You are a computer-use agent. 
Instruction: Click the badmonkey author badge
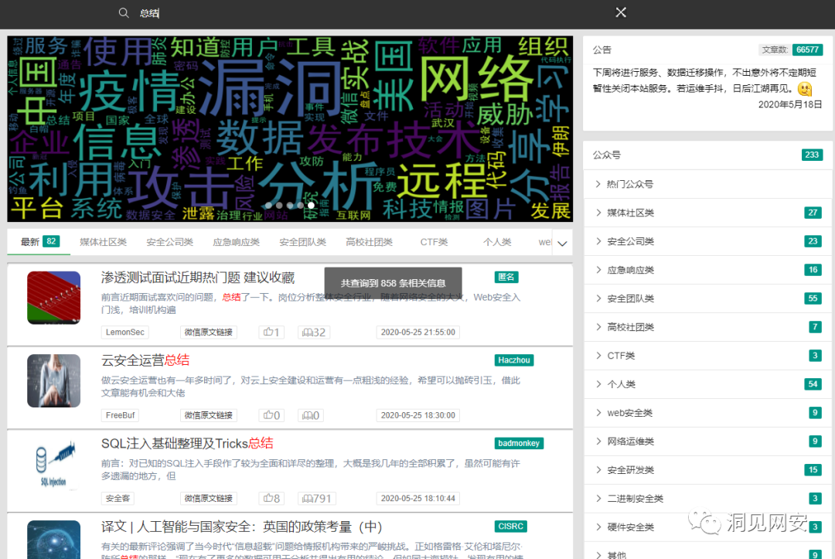pos(519,443)
